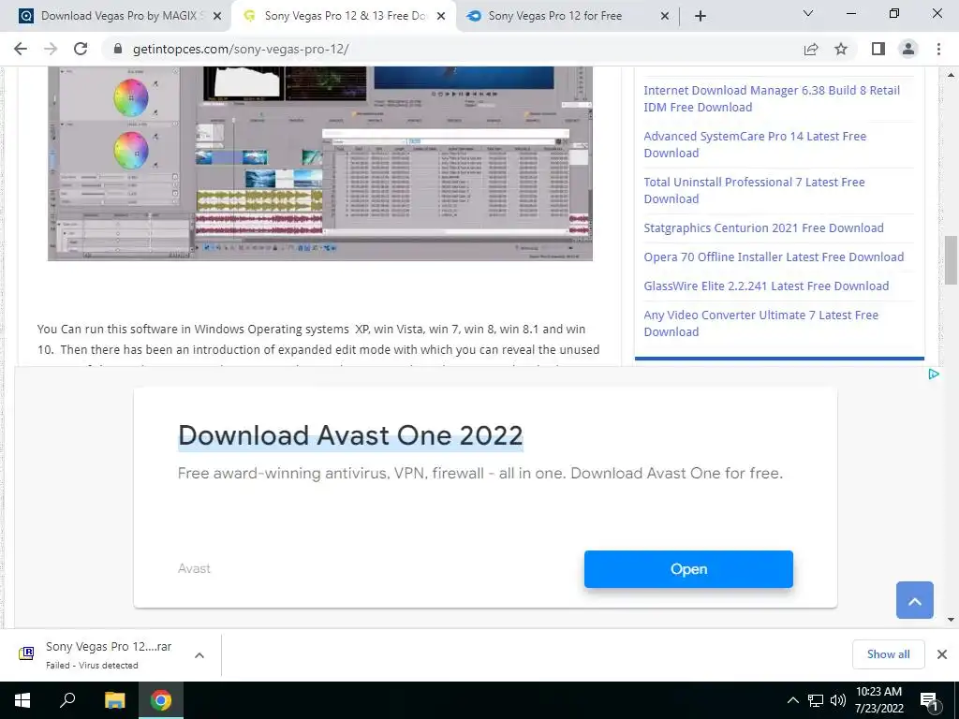Click the page vertical scrollbar thumb
959x719 pixels.
coord(951,258)
